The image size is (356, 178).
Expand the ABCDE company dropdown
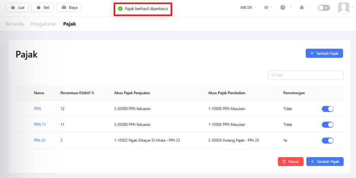click(x=248, y=8)
